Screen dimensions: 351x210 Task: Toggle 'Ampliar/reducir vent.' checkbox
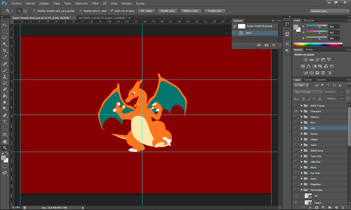point(81,11)
